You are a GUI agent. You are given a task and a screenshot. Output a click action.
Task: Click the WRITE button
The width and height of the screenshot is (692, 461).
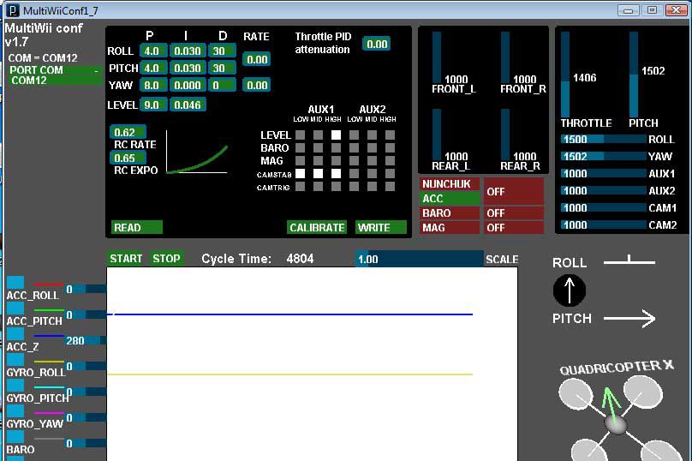[x=381, y=227]
